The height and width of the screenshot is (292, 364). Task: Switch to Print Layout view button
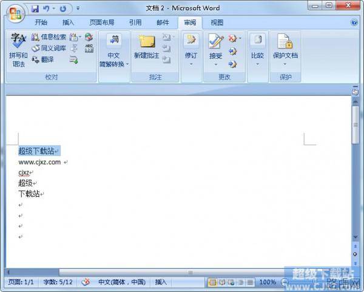tap(212, 282)
